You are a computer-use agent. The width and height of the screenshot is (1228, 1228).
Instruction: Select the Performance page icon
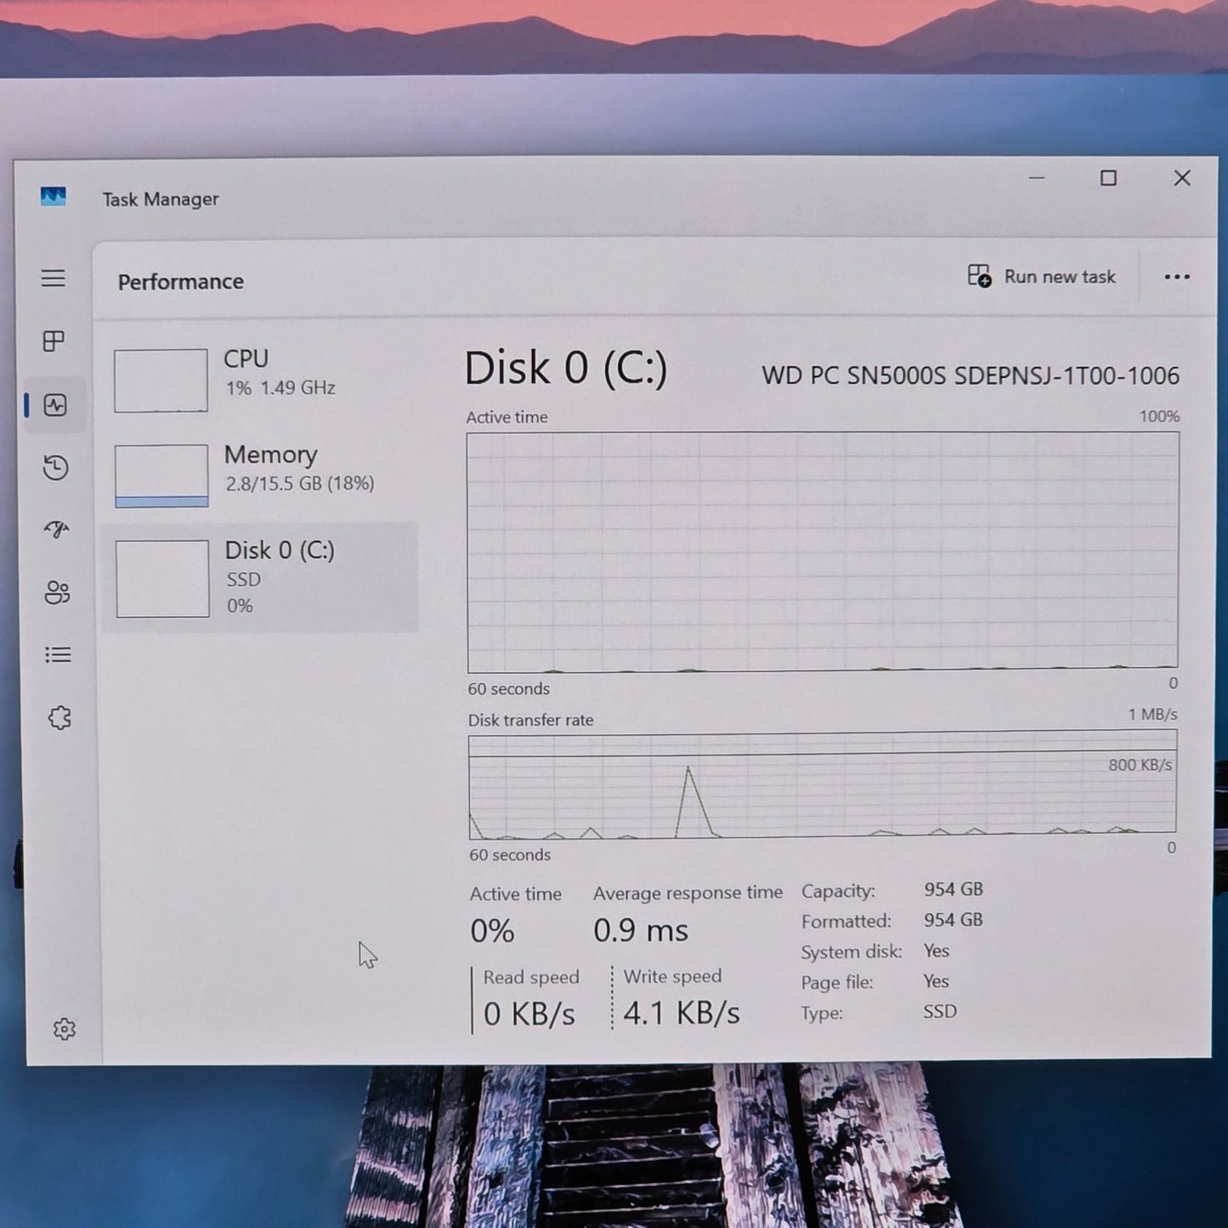tap(55, 405)
